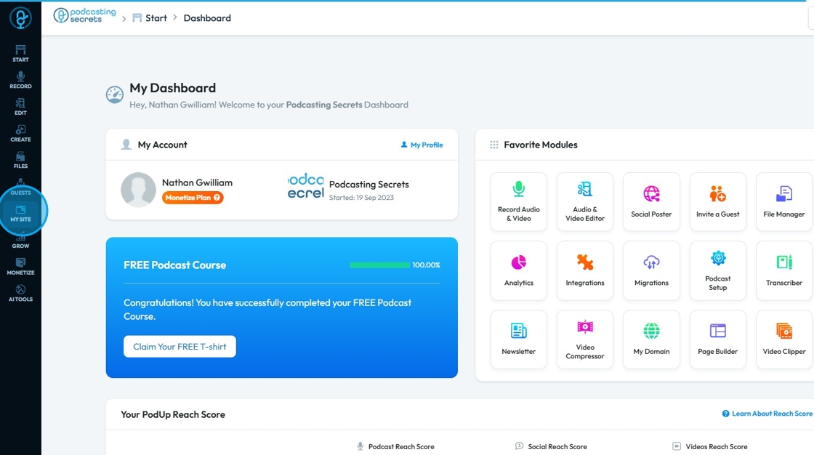
Task: Open AI Tools in the sidebar
Action: [x=21, y=293]
